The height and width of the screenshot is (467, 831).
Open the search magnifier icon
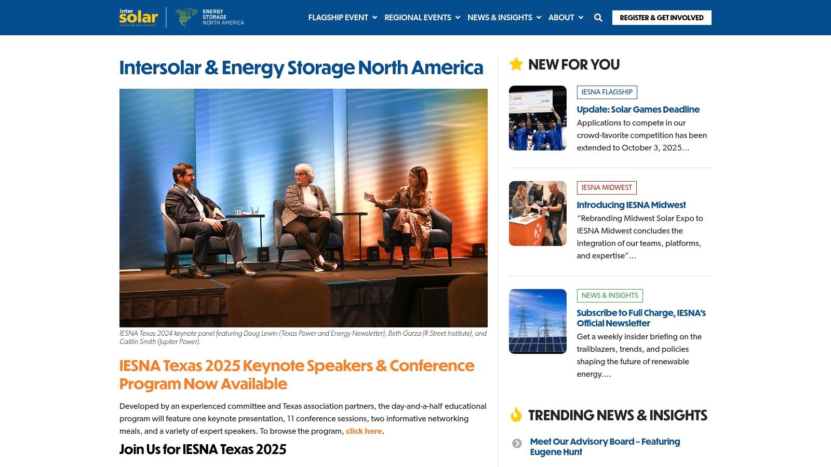[598, 18]
